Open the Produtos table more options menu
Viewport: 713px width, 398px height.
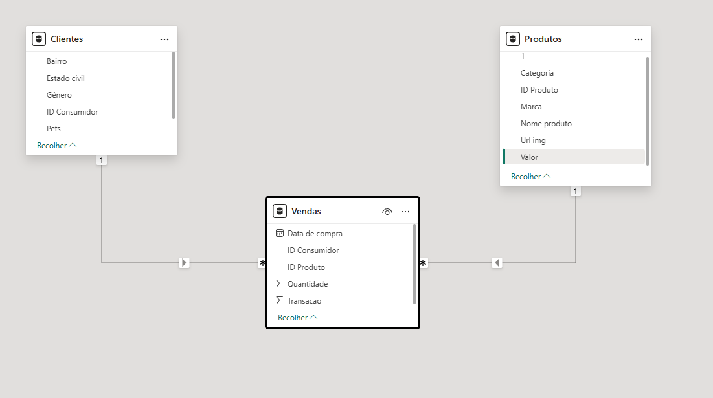coord(639,39)
